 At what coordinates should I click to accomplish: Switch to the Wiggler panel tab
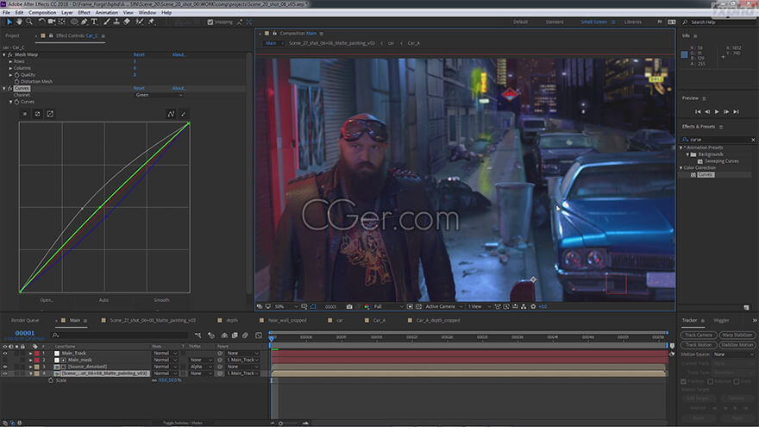tap(721, 321)
